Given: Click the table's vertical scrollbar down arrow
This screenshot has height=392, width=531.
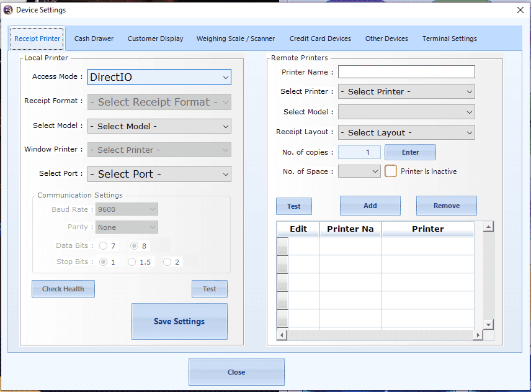Looking at the screenshot, I should [x=488, y=325].
